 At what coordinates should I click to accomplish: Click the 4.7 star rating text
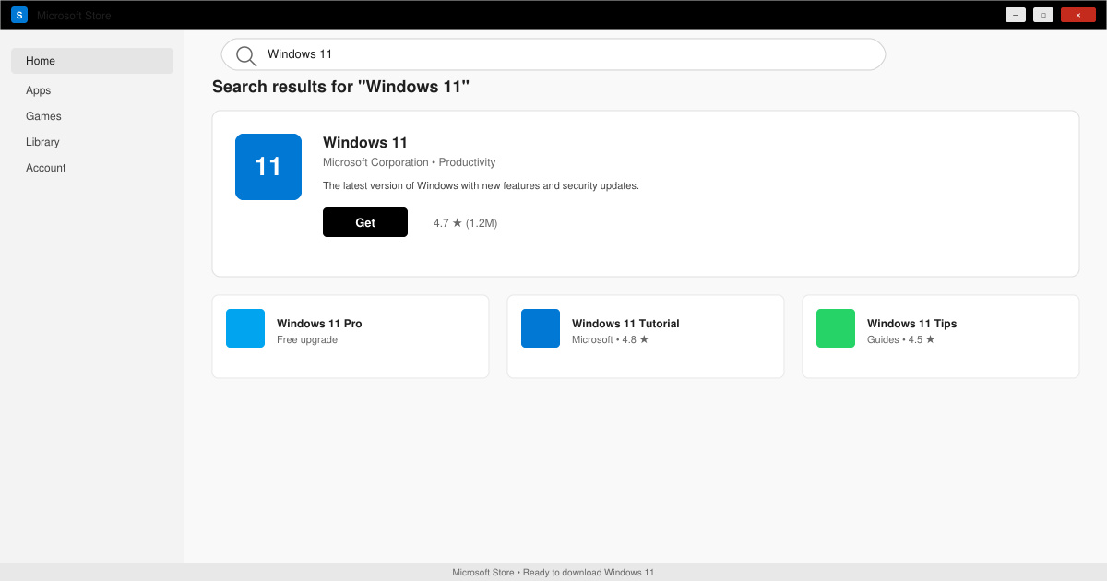(x=466, y=223)
